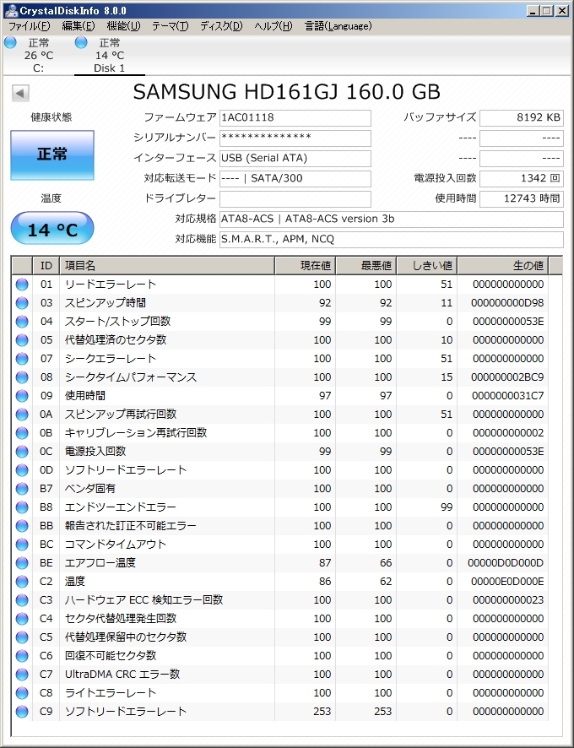Image resolution: width=574 pixels, height=748 pixels.
Task: Click the raw value 0000000031C7
Action: tap(507, 396)
